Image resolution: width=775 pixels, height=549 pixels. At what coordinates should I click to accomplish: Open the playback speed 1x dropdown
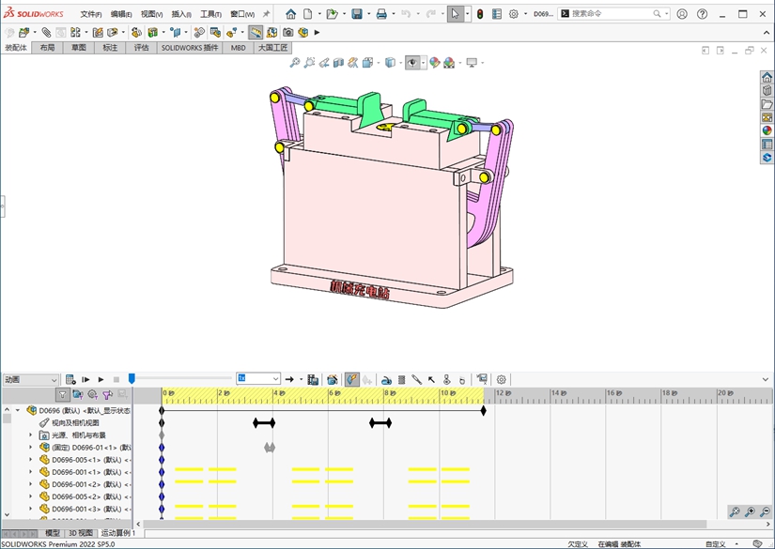pyautogui.click(x=258, y=378)
